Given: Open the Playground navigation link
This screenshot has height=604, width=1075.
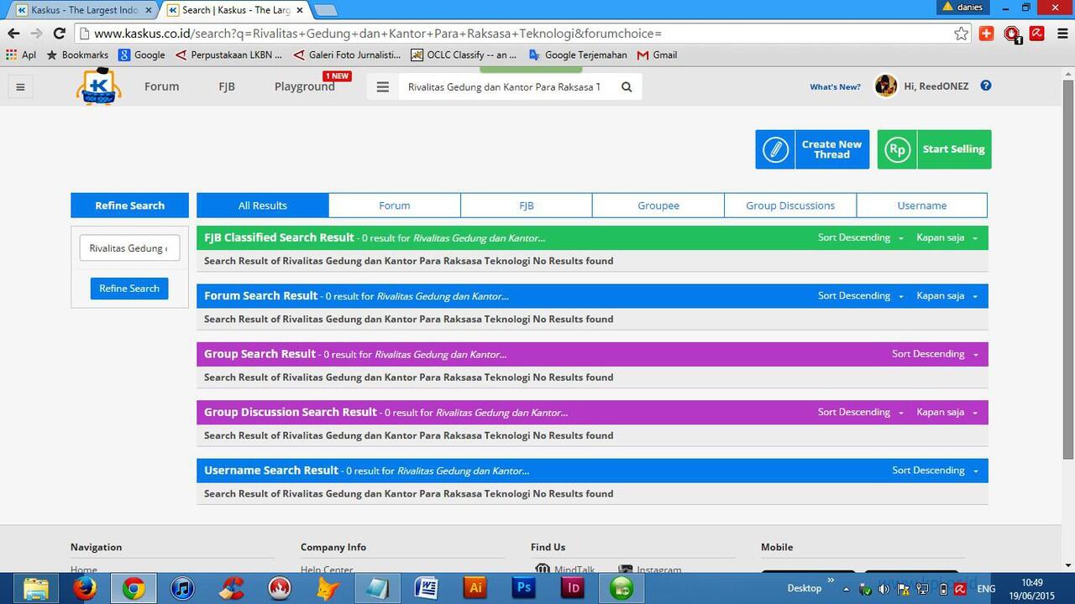Looking at the screenshot, I should [305, 86].
